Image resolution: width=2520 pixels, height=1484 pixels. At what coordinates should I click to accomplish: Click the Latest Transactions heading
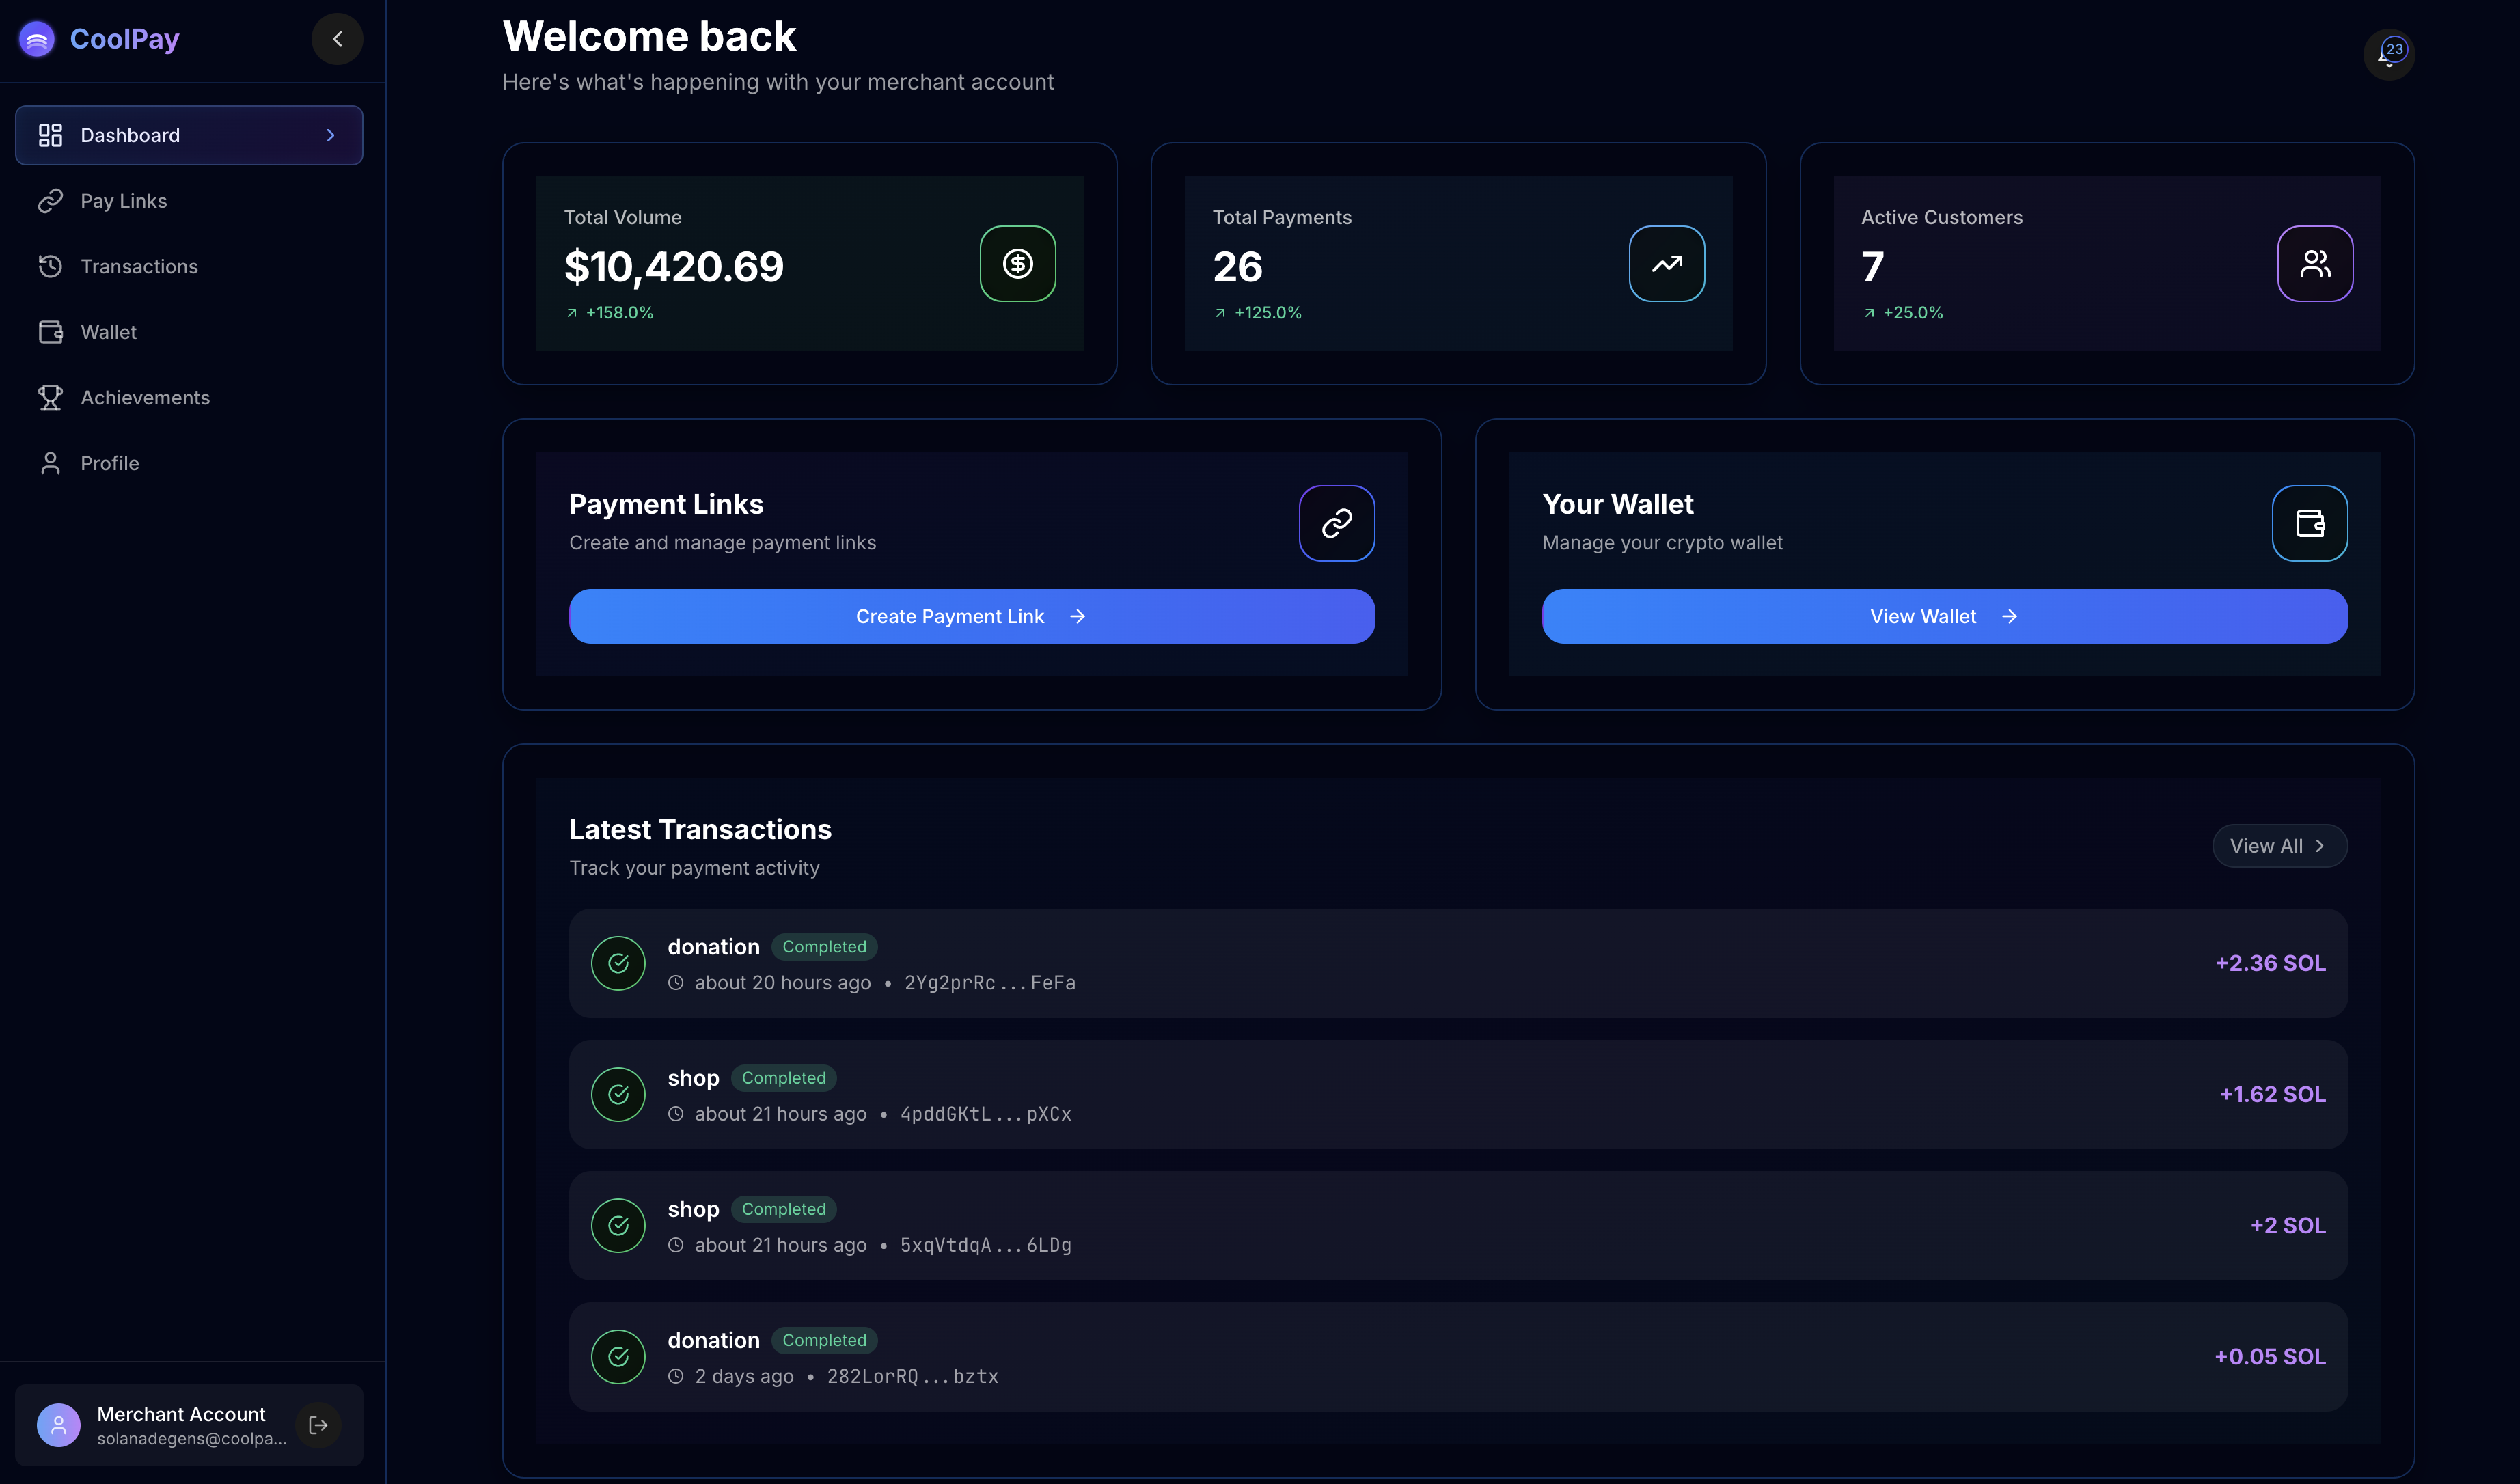point(700,829)
